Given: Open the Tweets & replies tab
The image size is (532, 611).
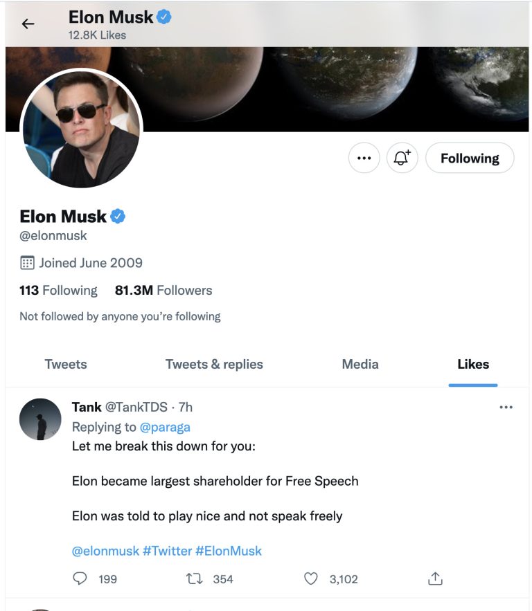Looking at the screenshot, I should click(x=214, y=364).
